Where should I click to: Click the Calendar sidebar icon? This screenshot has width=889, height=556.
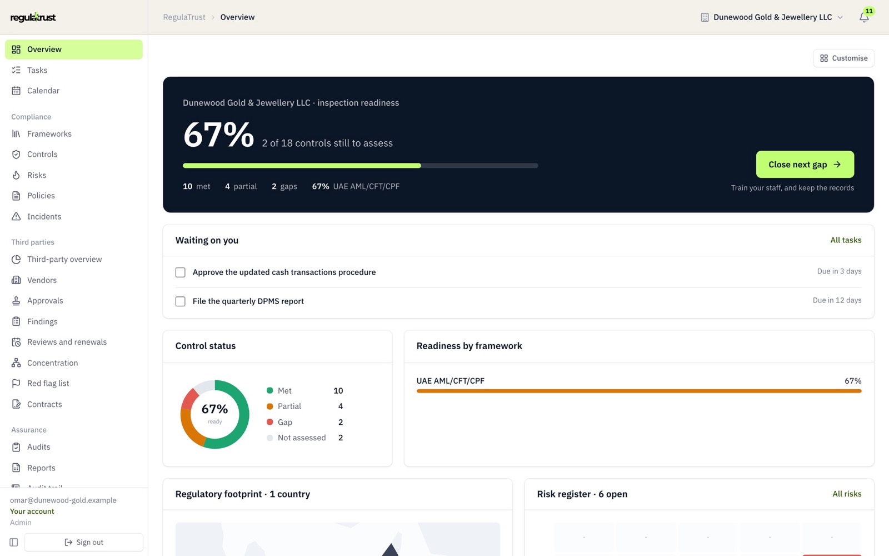(x=16, y=91)
